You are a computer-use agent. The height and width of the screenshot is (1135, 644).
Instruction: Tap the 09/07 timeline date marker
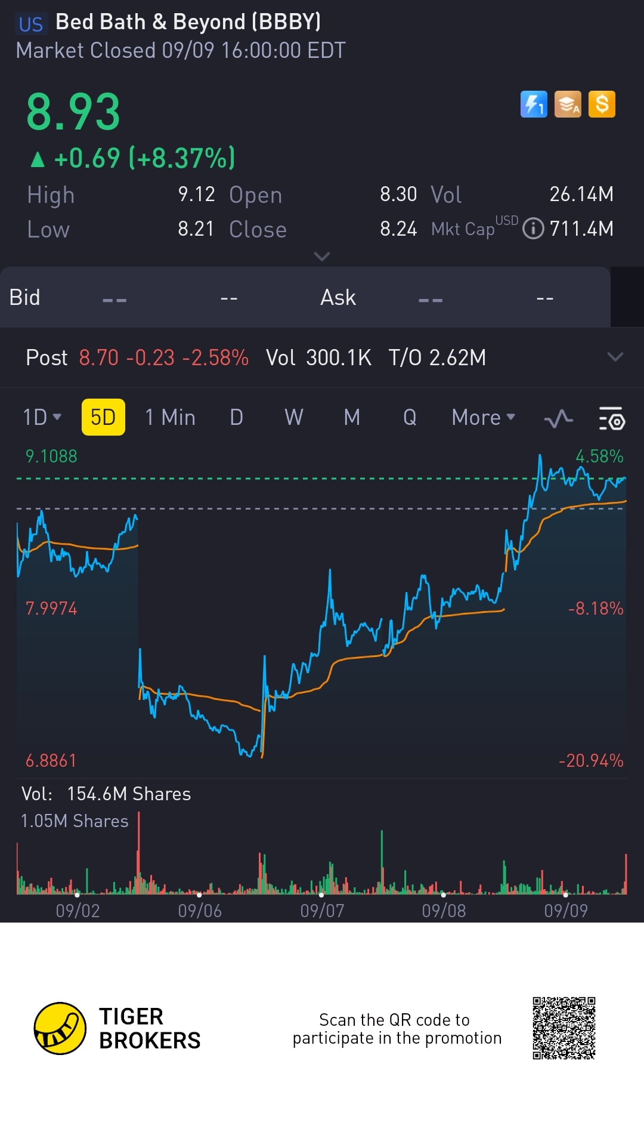tap(322, 911)
